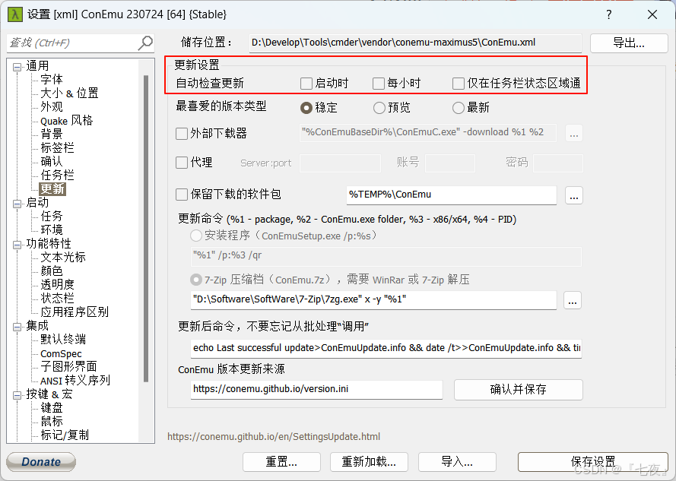This screenshot has width=676, height=481.
Task: Click the ConEmu lambda icon in title bar
Action: (15, 14)
